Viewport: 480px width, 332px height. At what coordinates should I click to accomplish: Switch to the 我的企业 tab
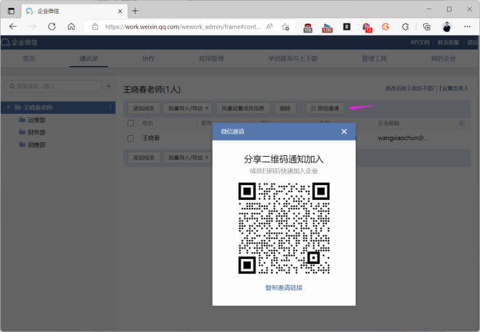pyautogui.click(x=443, y=58)
